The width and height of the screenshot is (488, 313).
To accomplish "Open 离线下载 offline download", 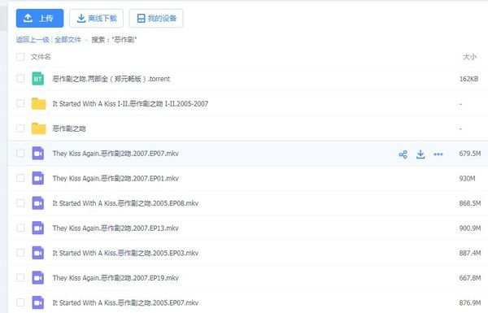I will coord(96,19).
